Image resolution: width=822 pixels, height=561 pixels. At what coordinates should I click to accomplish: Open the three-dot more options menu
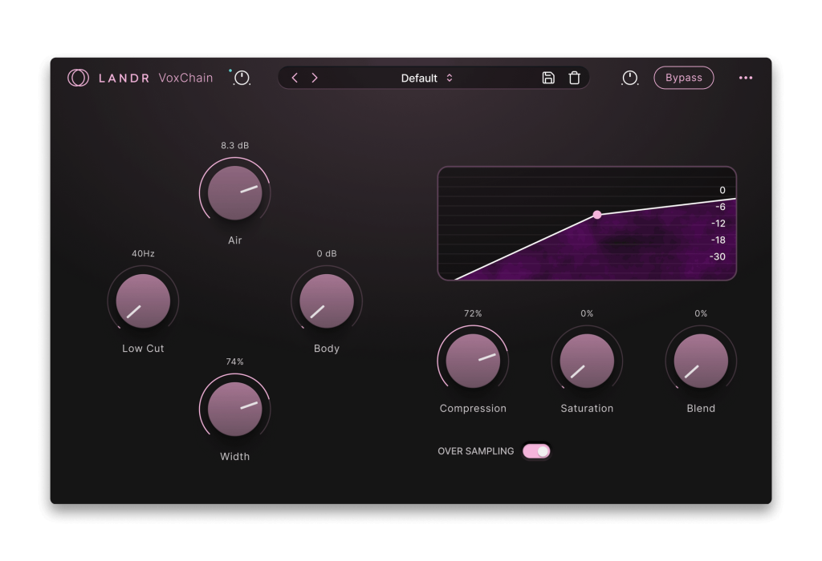pyautogui.click(x=746, y=78)
